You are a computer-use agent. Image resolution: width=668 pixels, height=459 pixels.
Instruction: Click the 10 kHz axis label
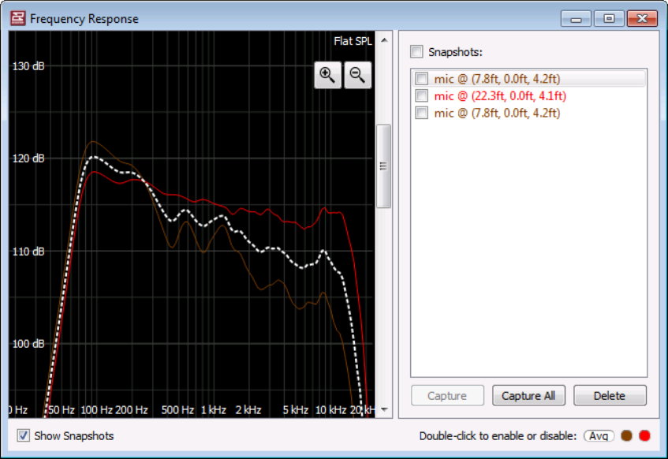(330, 410)
